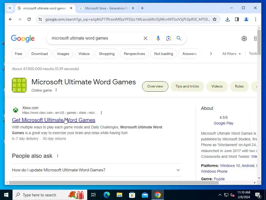Open Chrome profile avatar
Viewport: 266px width, 200px height.
click(246, 19)
